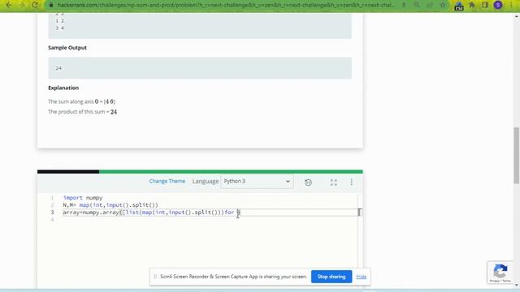Hide the screen sharing notification bar
The height and width of the screenshot is (292, 520).
(x=361, y=277)
